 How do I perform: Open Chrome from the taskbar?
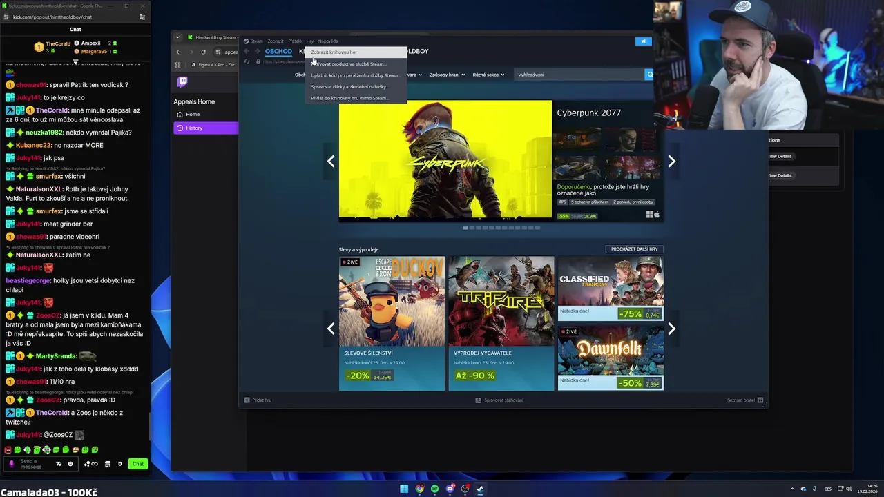pos(419,489)
